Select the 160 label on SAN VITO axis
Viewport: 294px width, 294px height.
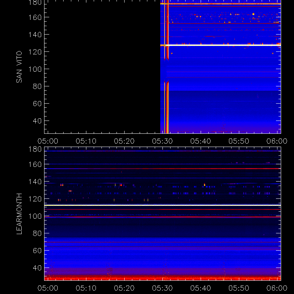coord(35,17)
